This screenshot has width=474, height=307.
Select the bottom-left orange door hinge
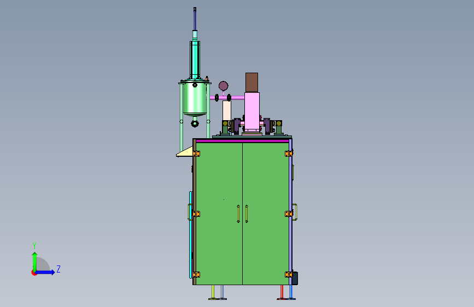[x=196, y=274]
